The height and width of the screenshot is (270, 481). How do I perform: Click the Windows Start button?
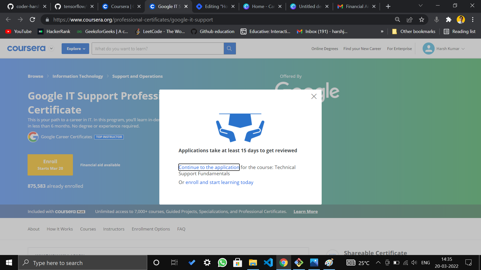tap(9, 262)
